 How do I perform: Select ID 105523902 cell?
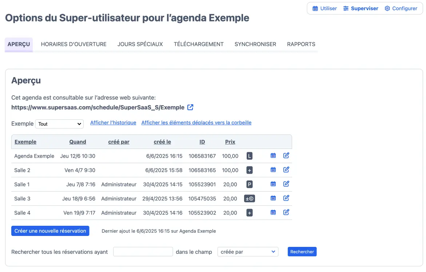(x=202, y=213)
